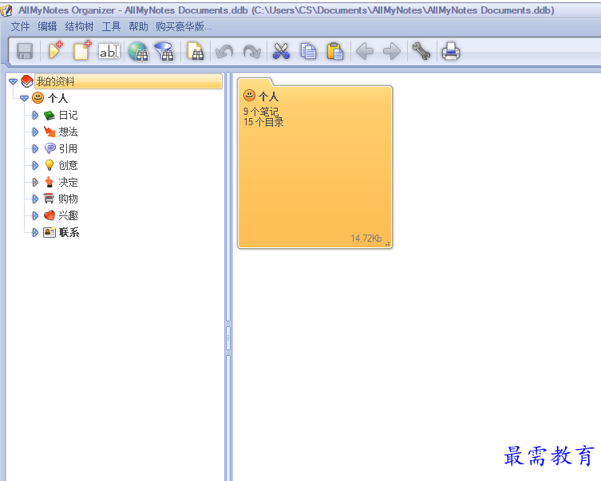Click the card resize grip corner

pos(388,243)
